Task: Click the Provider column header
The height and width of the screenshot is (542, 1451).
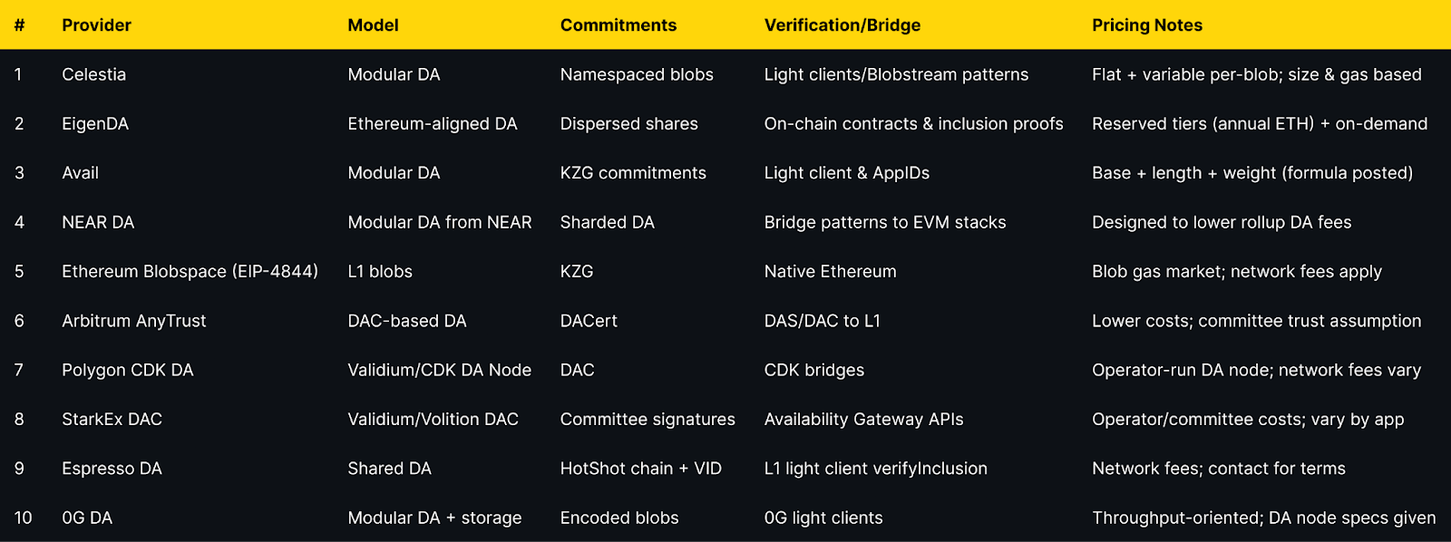Action: coord(96,25)
